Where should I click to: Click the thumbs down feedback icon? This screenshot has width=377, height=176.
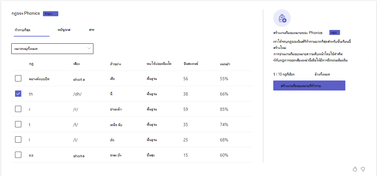[363, 169]
